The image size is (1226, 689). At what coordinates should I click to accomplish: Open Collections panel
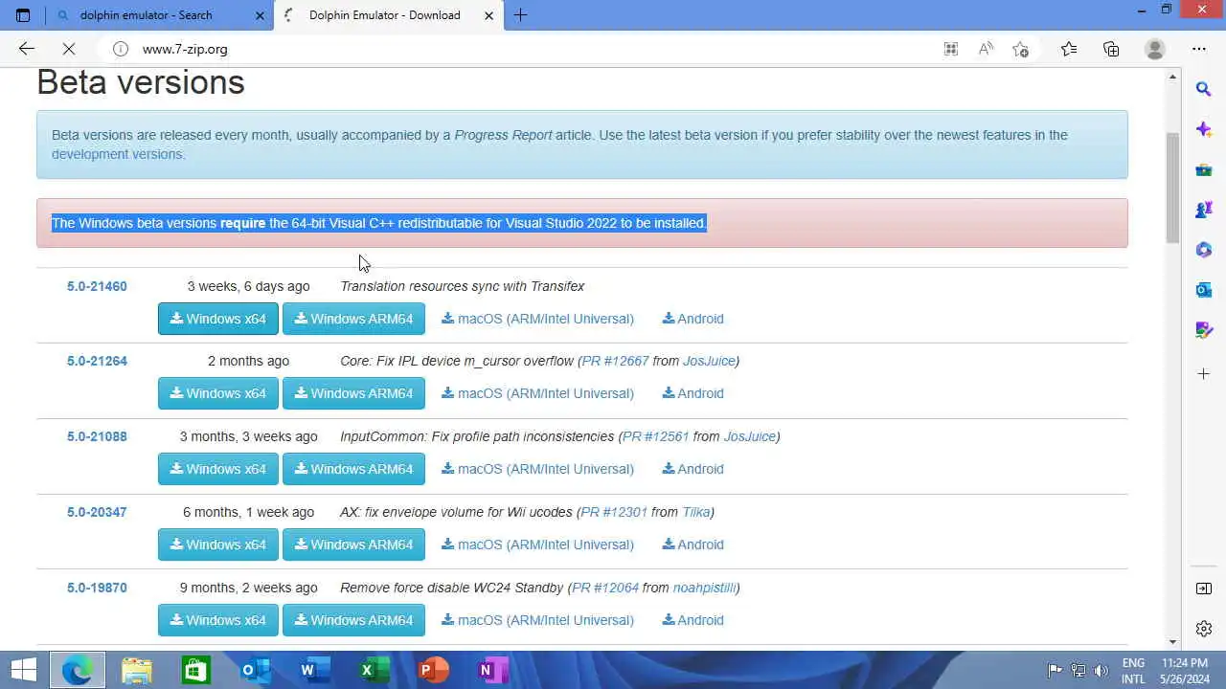(x=1111, y=49)
